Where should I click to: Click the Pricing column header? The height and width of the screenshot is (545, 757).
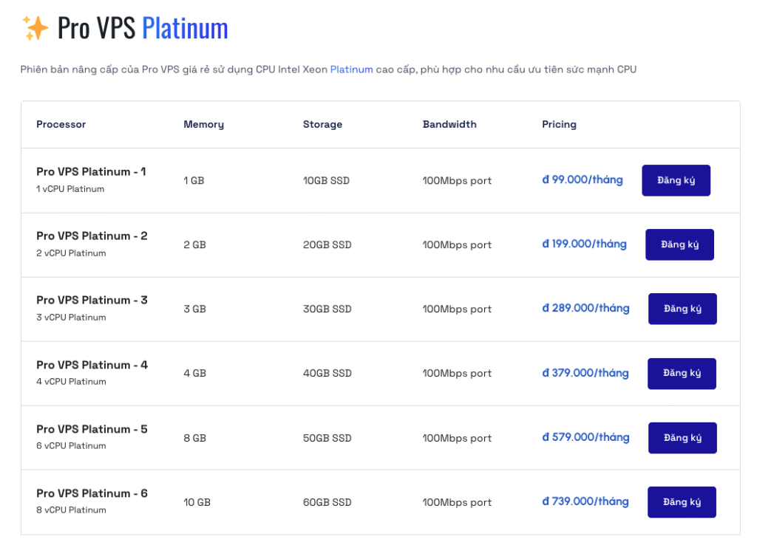559,124
